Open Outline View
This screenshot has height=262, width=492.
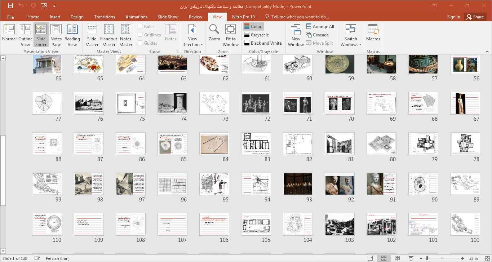click(x=25, y=35)
